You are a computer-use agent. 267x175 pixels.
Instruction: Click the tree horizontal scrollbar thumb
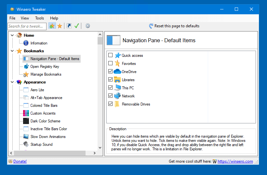[49, 153]
